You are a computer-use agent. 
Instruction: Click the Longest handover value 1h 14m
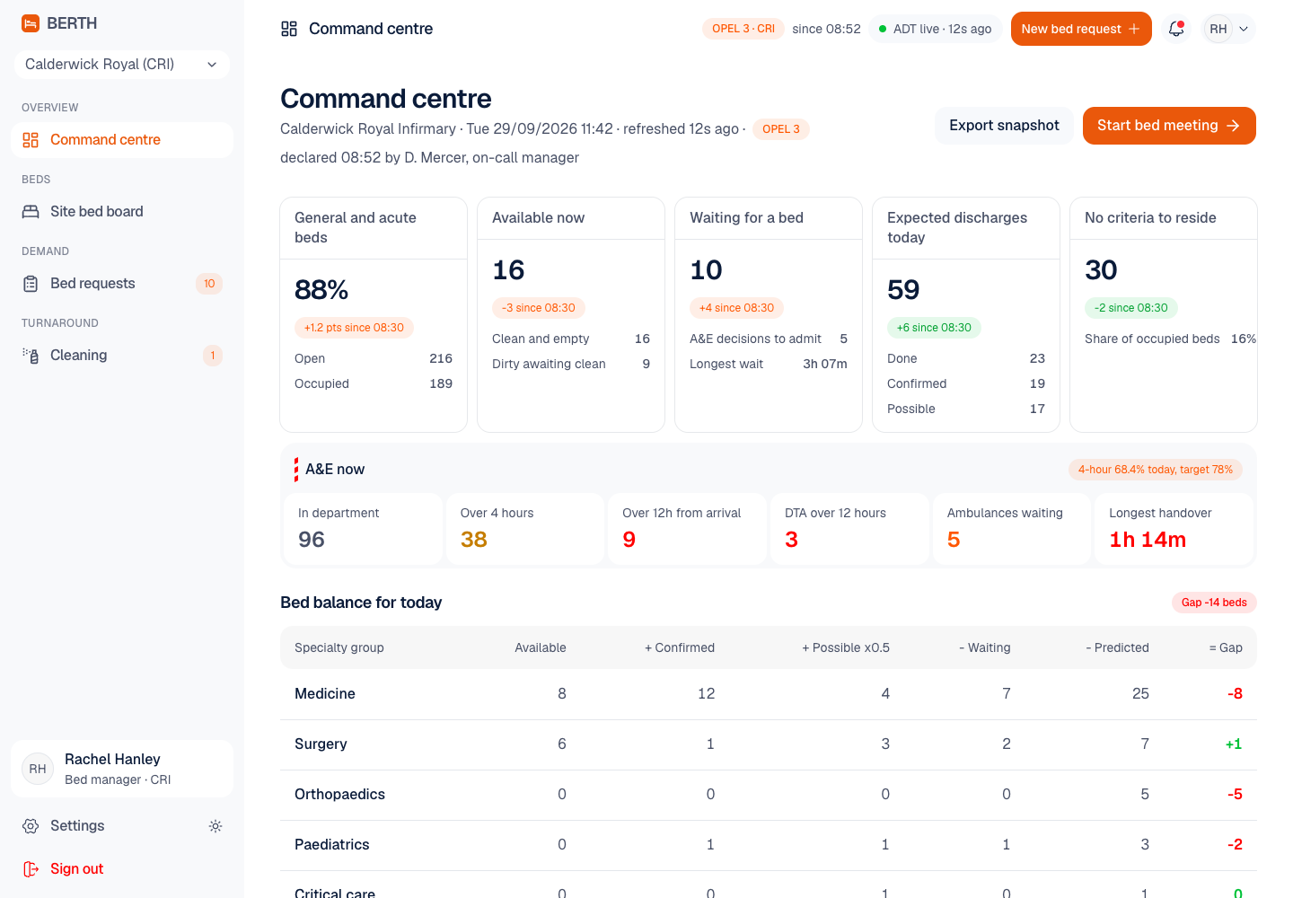click(1148, 540)
